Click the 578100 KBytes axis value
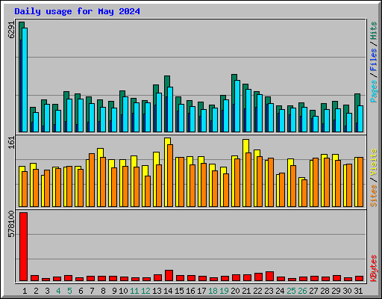382x299 pixels. pos(11,224)
